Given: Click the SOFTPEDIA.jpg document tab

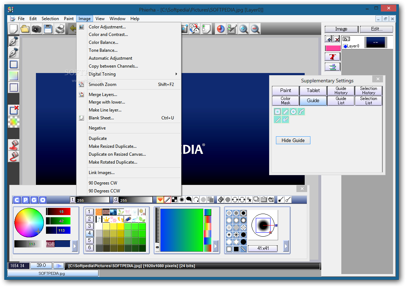Looking at the screenshot, I should 53,273.
